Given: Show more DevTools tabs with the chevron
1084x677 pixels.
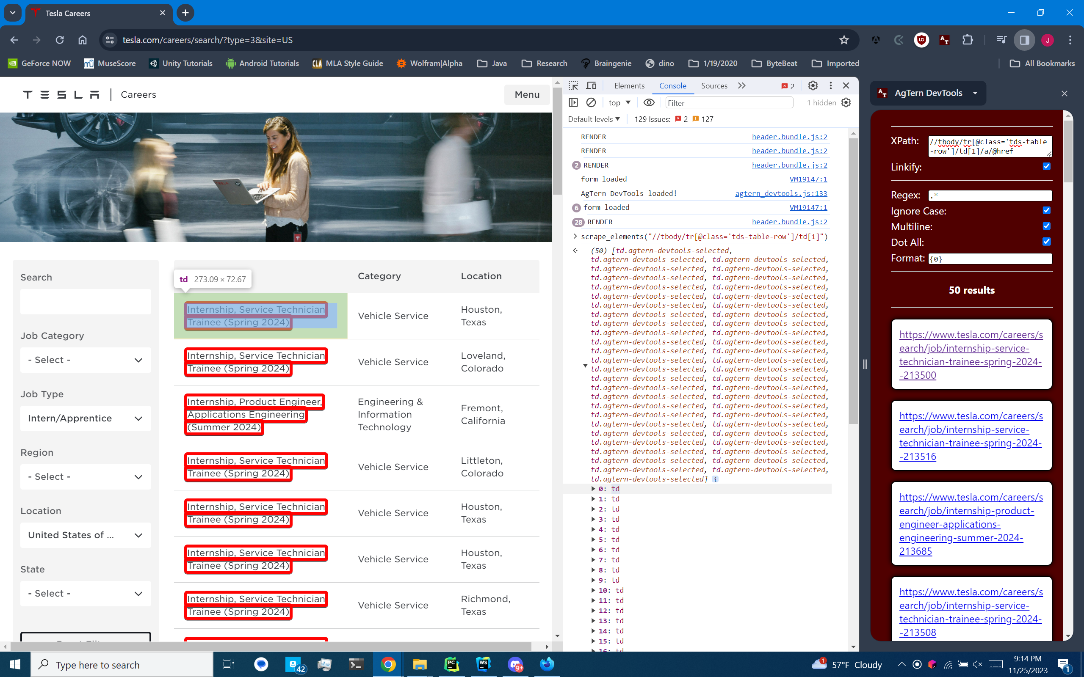Looking at the screenshot, I should tap(742, 85).
